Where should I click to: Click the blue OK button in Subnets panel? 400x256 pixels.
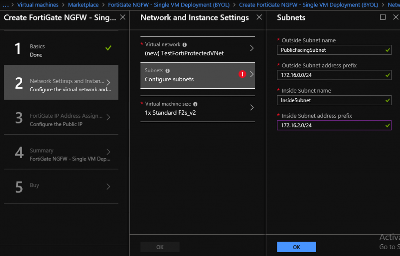point(296,246)
